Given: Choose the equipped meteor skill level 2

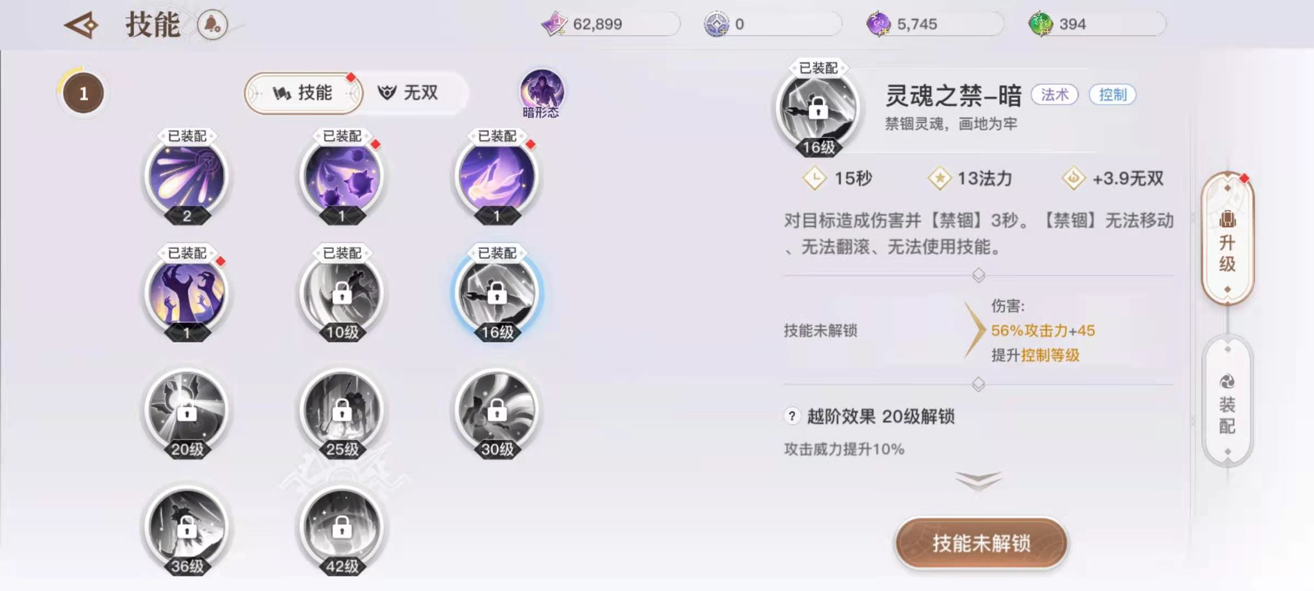Looking at the screenshot, I should [187, 178].
